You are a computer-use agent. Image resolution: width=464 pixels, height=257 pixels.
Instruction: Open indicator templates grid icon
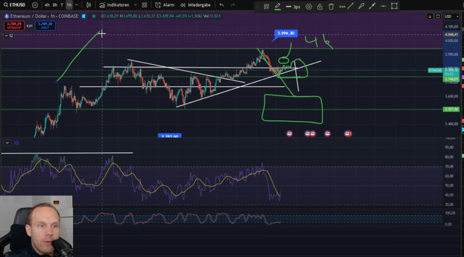(144, 5)
